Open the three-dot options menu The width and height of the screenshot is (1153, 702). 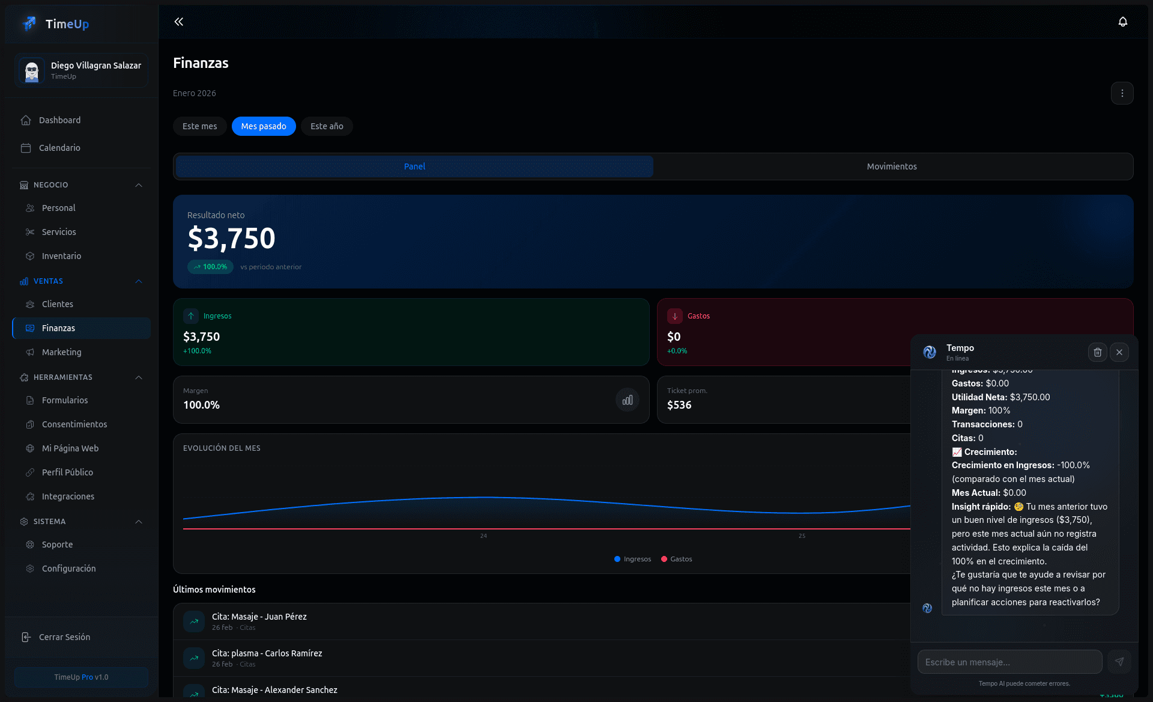point(1122,93)
